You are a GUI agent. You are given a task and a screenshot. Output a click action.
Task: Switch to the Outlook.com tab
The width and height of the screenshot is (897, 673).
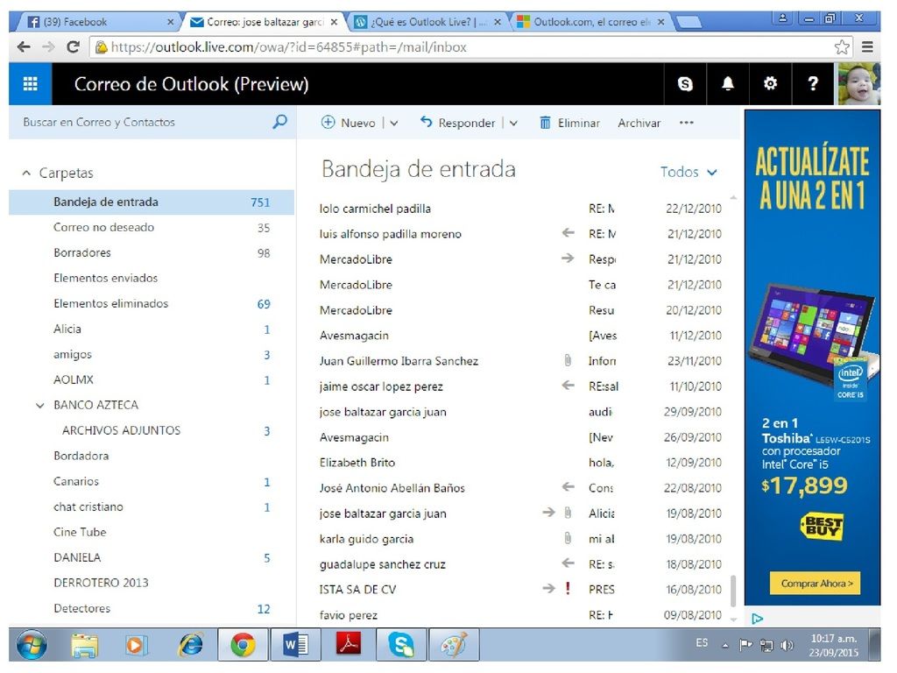click(592, 22)
